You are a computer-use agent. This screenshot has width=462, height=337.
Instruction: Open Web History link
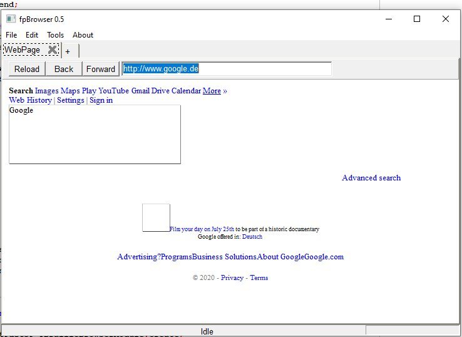tap(30, 100)
